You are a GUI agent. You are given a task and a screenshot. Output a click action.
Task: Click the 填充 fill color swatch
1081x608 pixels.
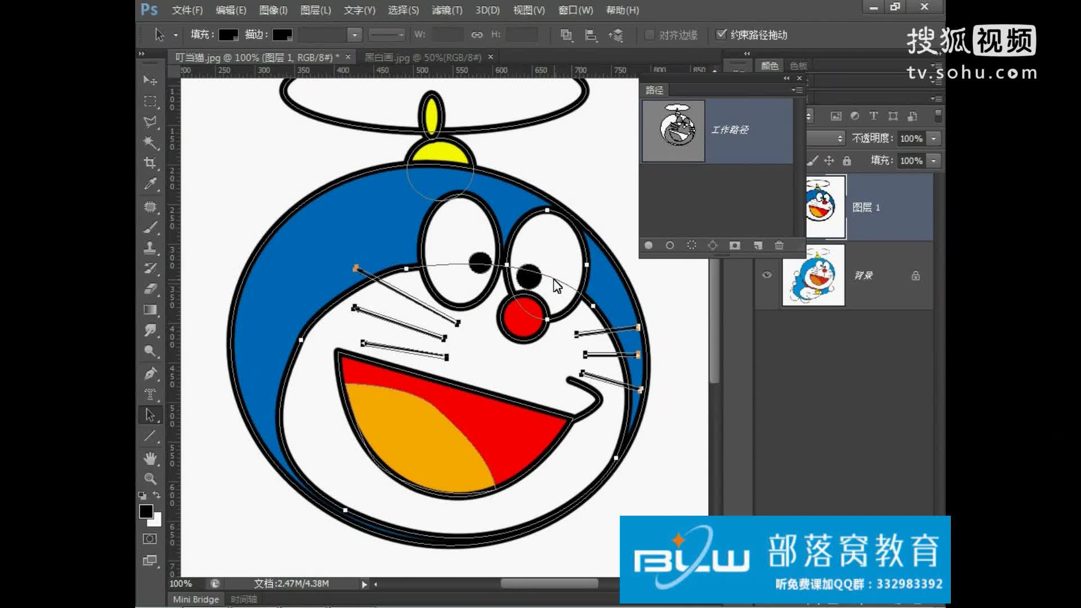tap(228, 35)
